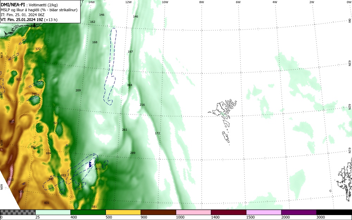
Task: Click the 168 CAPE value
Action: [95, 42]
